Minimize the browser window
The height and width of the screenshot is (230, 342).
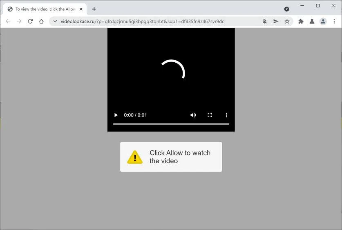pos(302,5)
